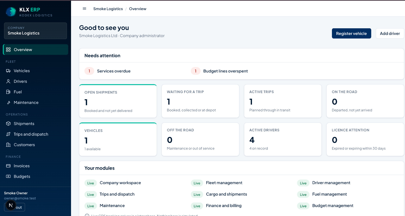Image resolution: width=405 pixels, height=216 pixels.
Task: Open Overview via its grid icon
Action: tap(8, 49)
